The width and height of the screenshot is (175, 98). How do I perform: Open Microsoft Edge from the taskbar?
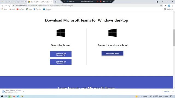point(18,96)
